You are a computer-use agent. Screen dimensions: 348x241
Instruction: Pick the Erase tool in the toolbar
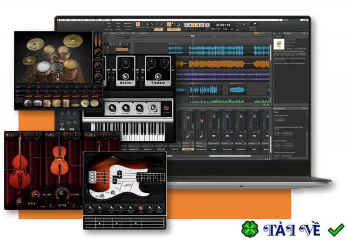(x=161, y=24)
